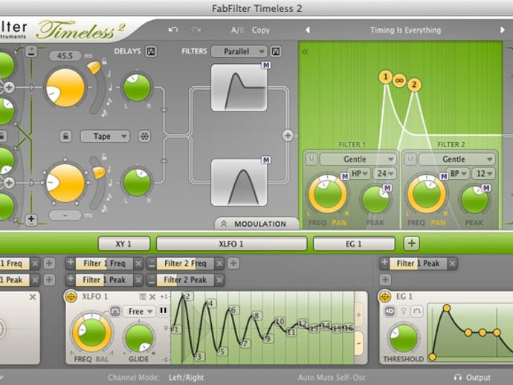513x385 pixels.
Task: Adjust Filter 2 Peak modulation amount slider
Action: [x=185, y=280]
